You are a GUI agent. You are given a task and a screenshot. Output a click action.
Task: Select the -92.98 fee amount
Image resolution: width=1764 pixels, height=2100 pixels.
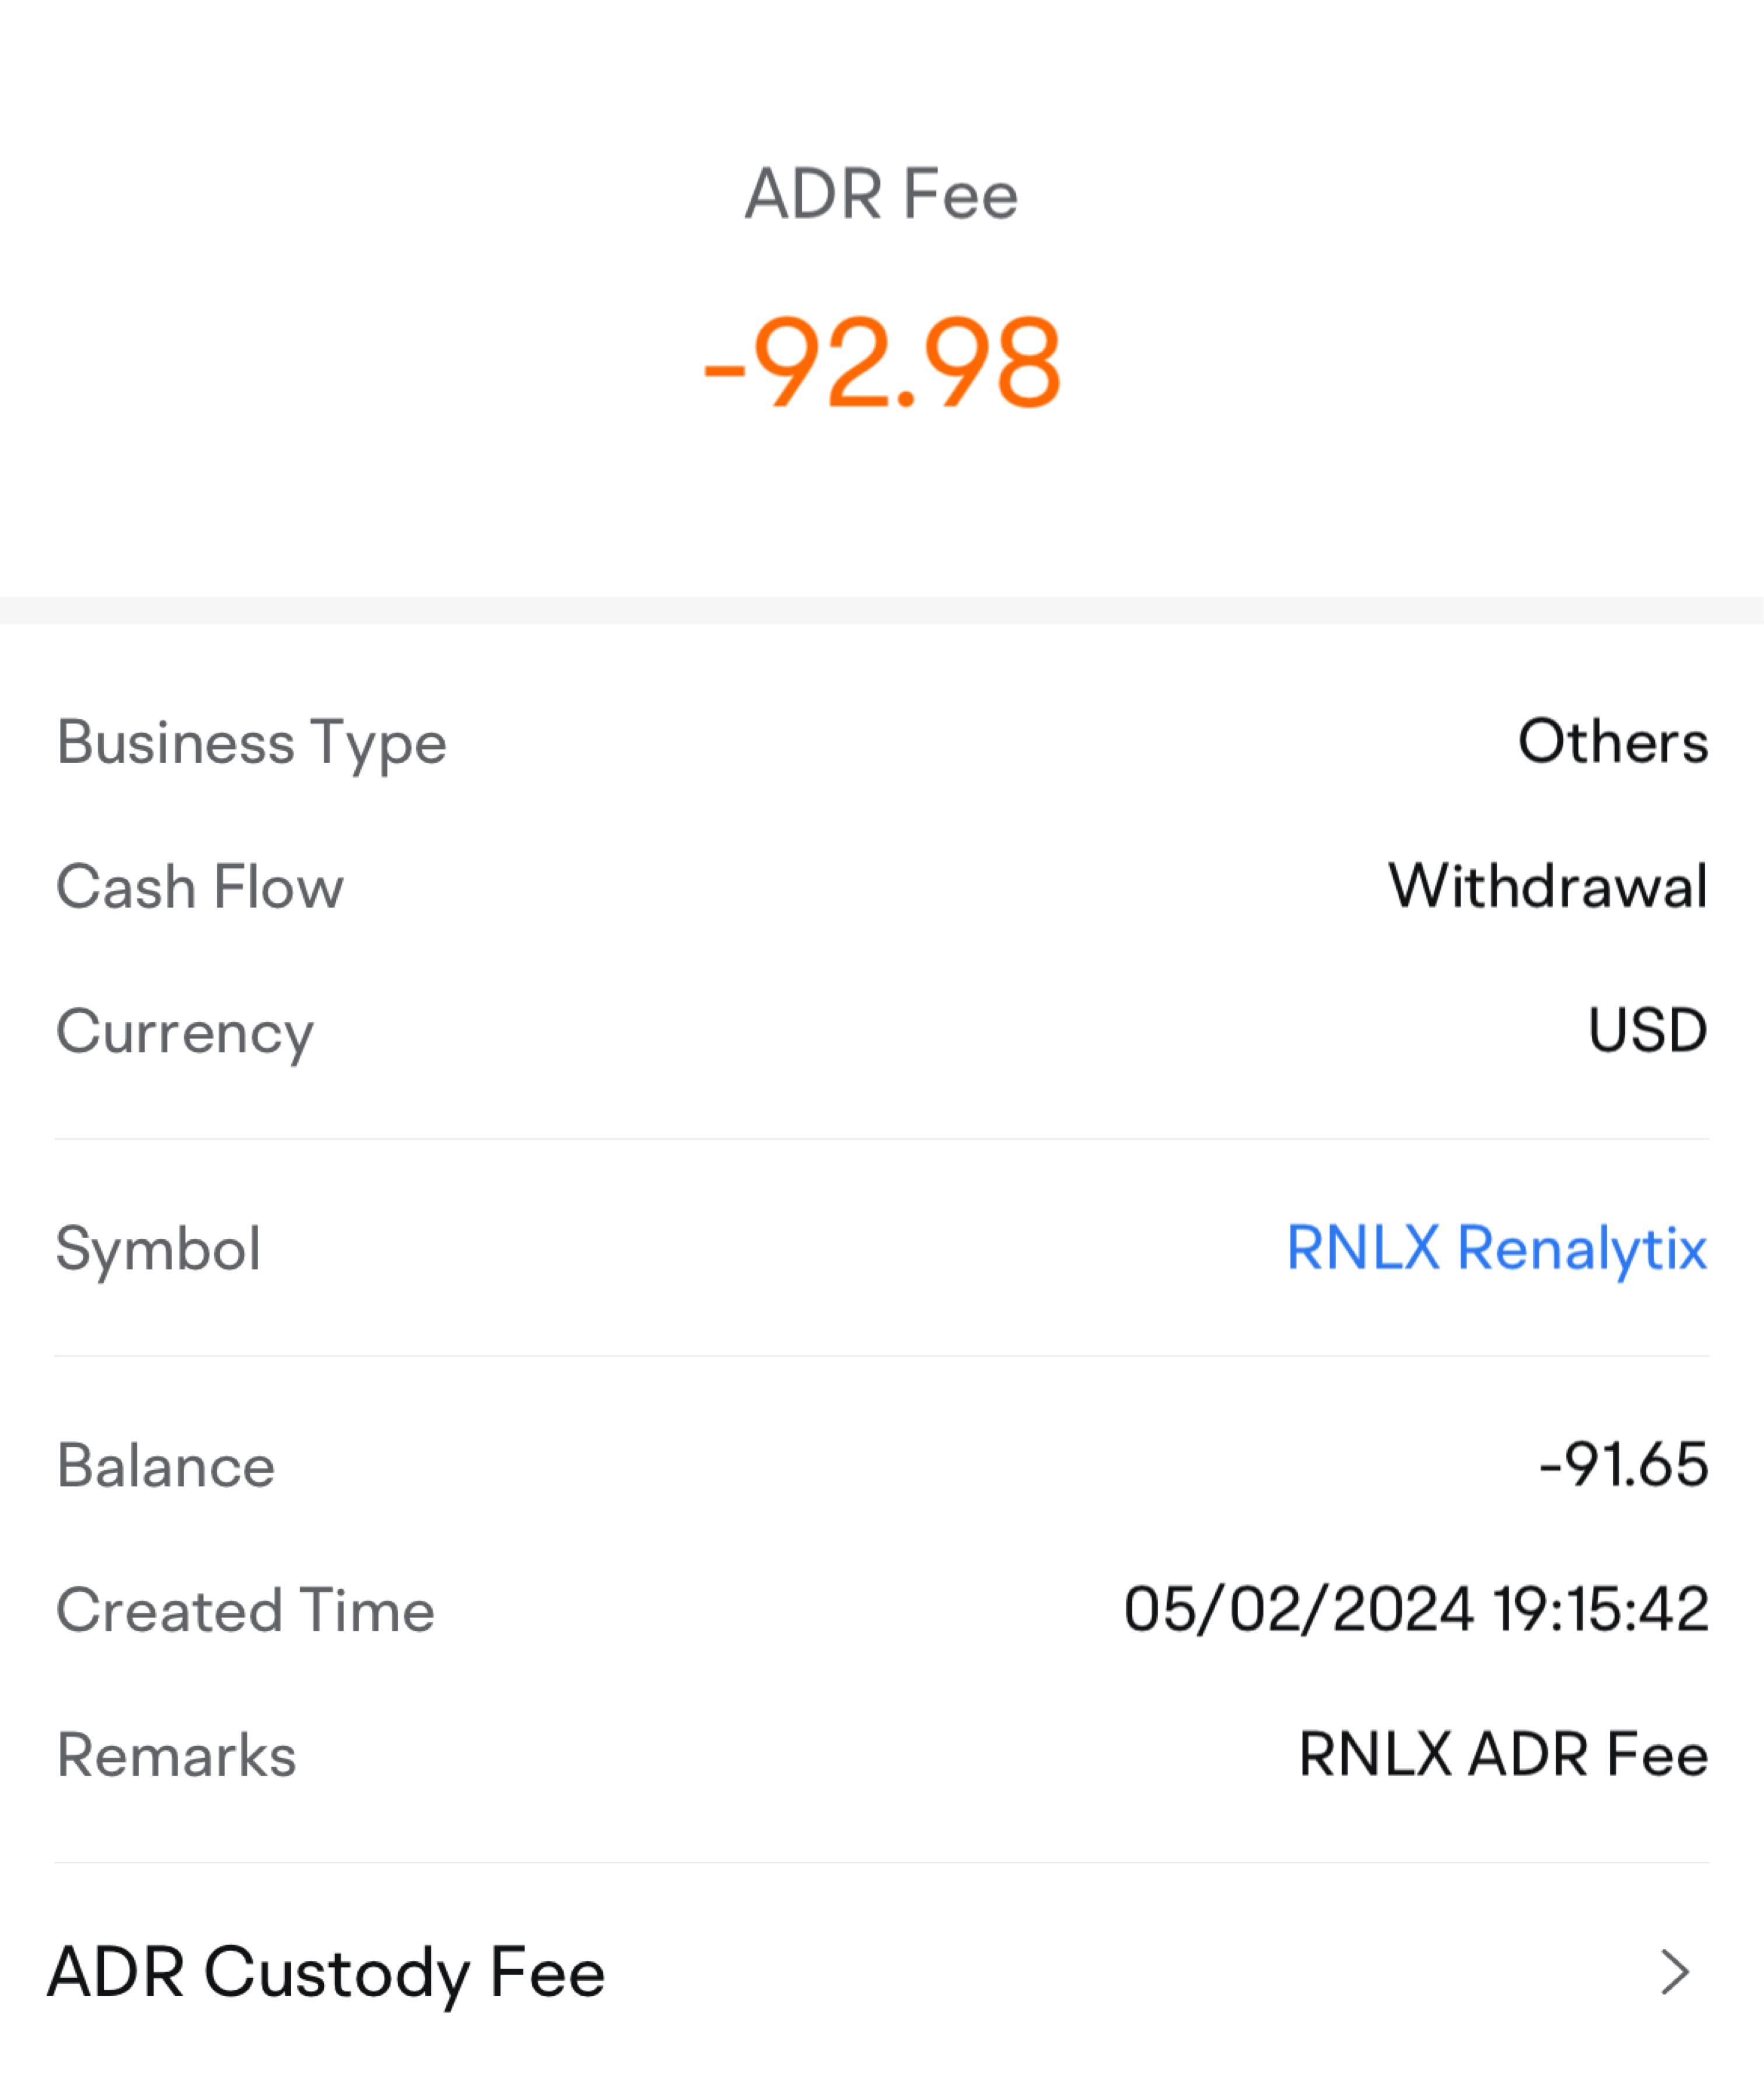click(x=882, y=362)
